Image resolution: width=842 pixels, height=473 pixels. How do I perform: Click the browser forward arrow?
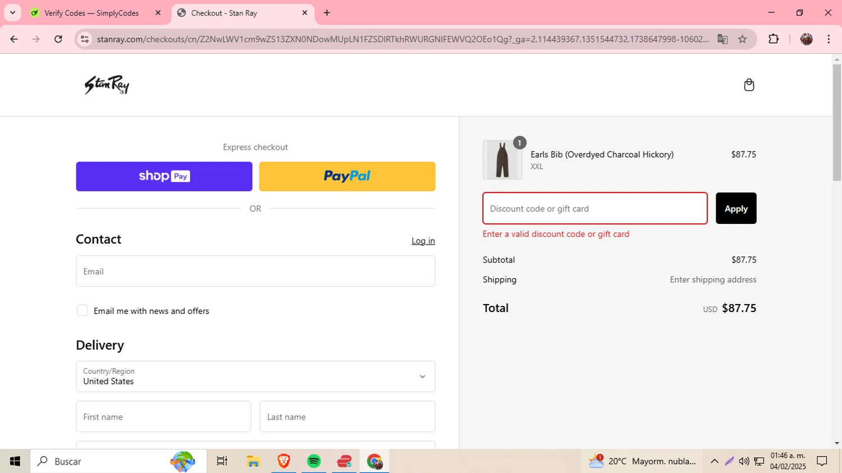tap(36, 39)
